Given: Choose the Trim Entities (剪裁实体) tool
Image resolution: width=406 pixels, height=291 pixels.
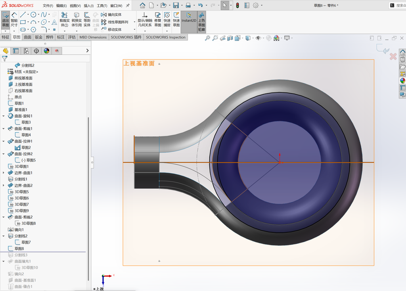Looking at the screenshot, I should point(65,19).
